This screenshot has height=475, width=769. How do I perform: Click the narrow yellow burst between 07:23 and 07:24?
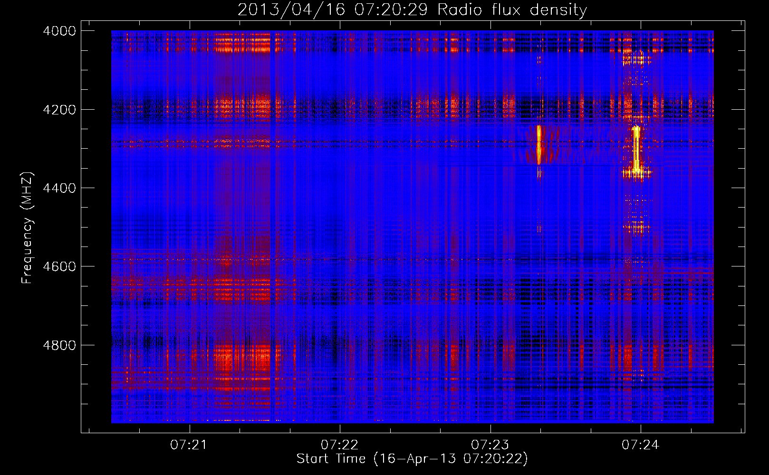tap(539, 145)
